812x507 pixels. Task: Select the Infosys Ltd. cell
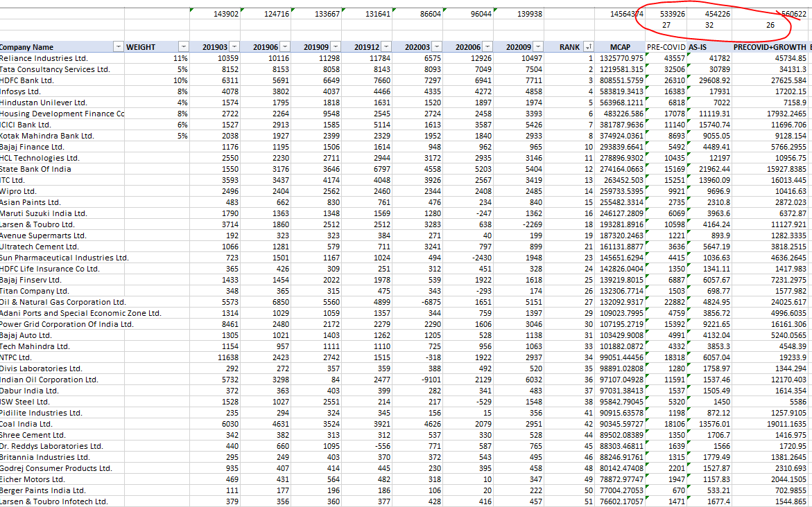(x=62, y=91)
